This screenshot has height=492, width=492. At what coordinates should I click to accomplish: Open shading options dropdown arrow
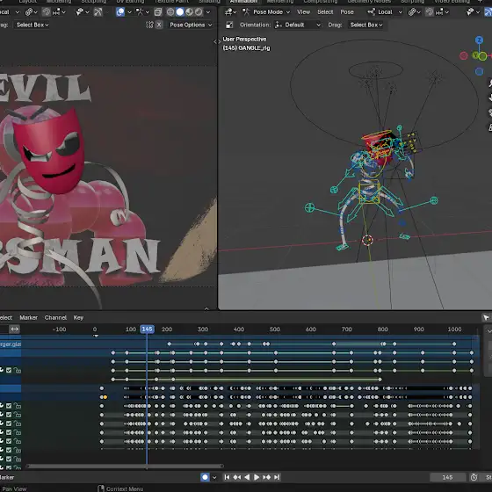(208, 12)
